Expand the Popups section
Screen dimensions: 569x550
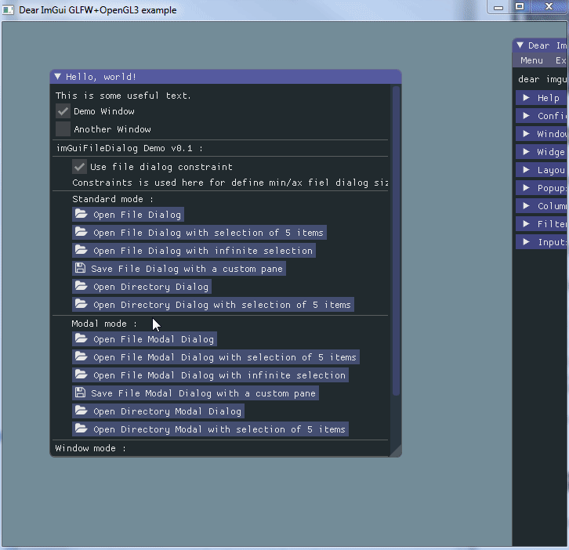(542, 188)
